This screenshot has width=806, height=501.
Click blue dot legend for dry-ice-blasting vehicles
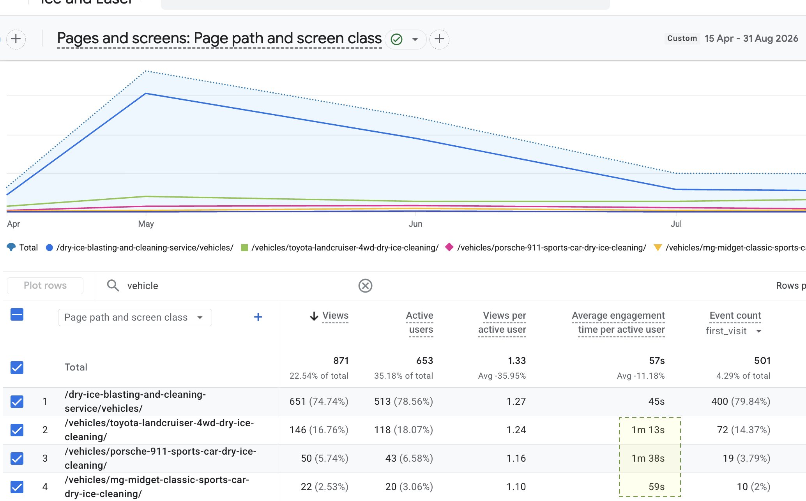[49, 247]
